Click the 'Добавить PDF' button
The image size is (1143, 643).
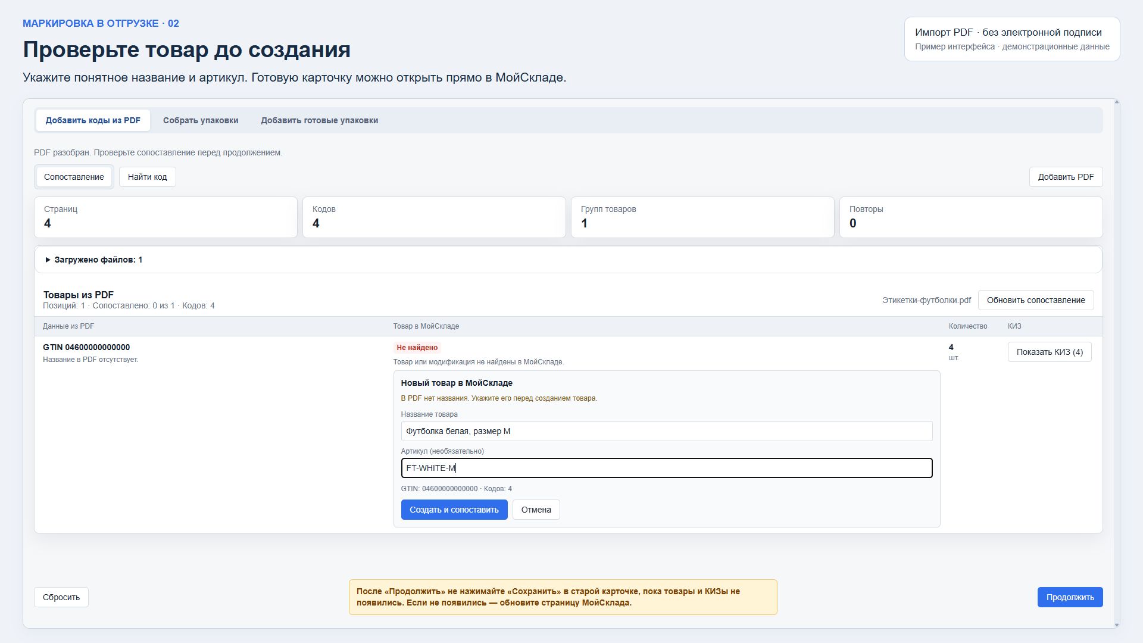point(1066,177)
